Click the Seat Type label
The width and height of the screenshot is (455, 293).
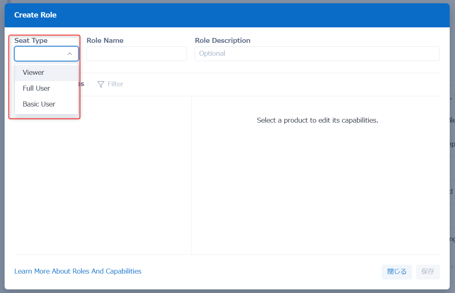[x=31, y=41]
